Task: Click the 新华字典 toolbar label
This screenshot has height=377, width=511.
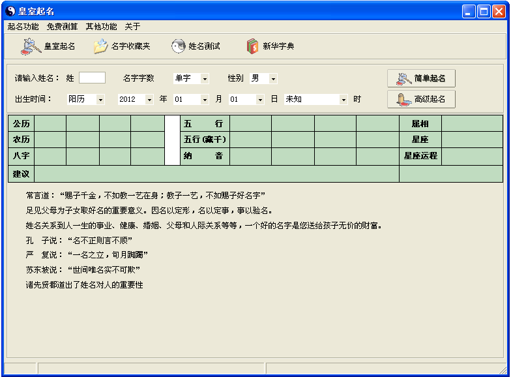Action: pos(278,46)
